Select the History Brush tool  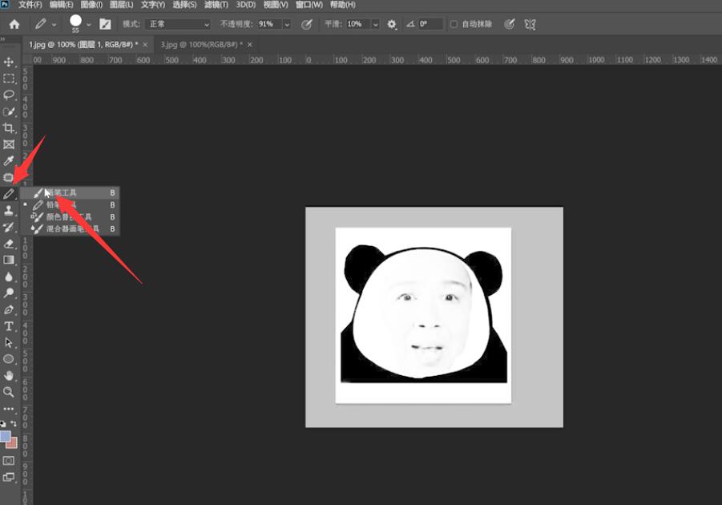8,227
